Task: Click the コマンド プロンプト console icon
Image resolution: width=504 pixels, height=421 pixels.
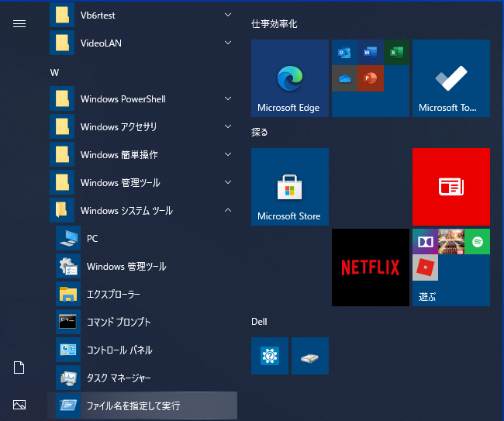Action: tap(68, 322)
